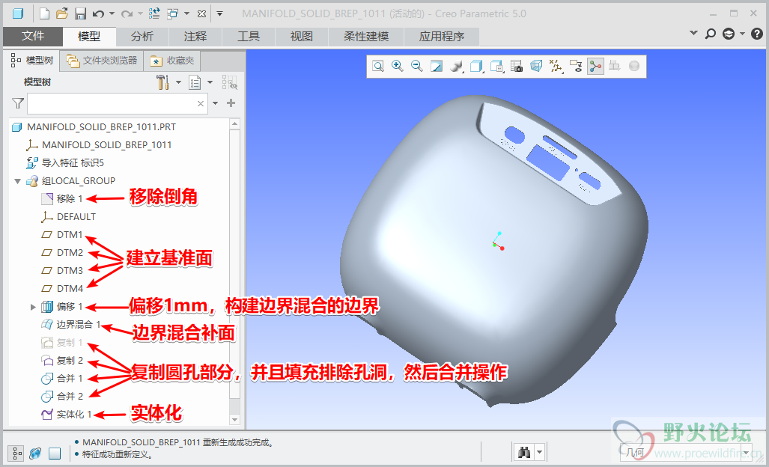Click the Perspective view box icon

click(x=537, y=66)
